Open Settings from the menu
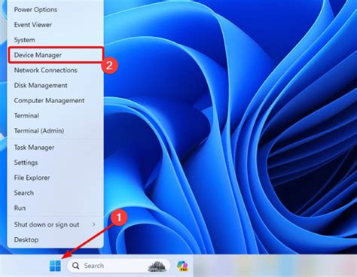This screenshot has height=277, width=357. [x=56, y=163]
